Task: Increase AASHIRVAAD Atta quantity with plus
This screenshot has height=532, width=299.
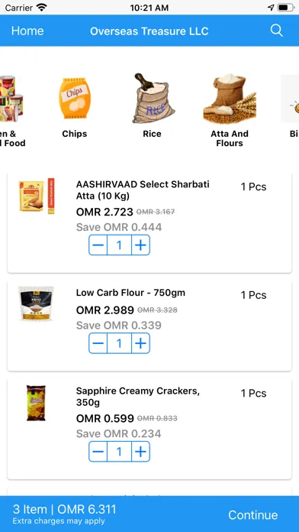Action: click(x=140, y=245)
